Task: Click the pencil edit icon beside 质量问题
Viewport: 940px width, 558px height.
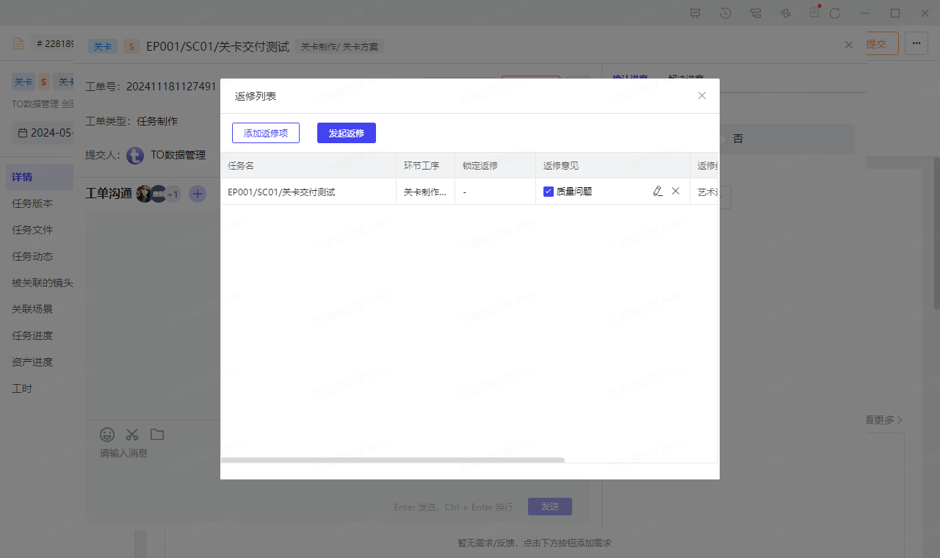Action: 657,191
